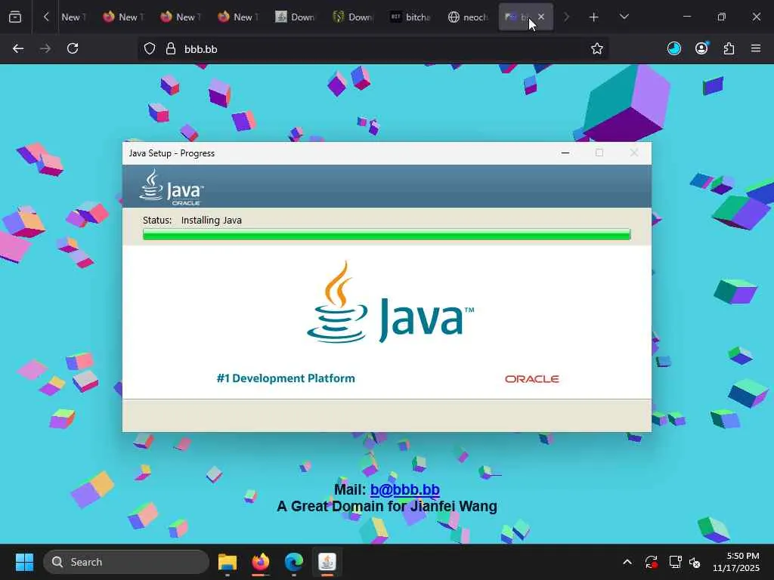Viewport: 774px width, 580px height.
Task: Click the Installing Java status text
Action: (x=212, y=220)
